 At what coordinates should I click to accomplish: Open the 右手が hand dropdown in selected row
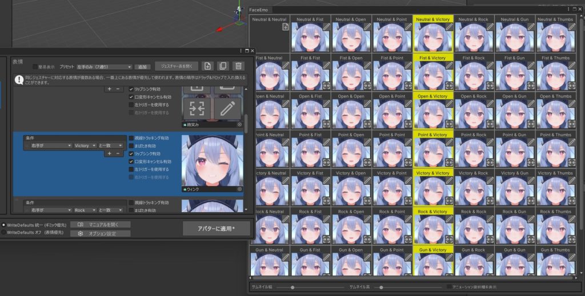click(48, 145)
